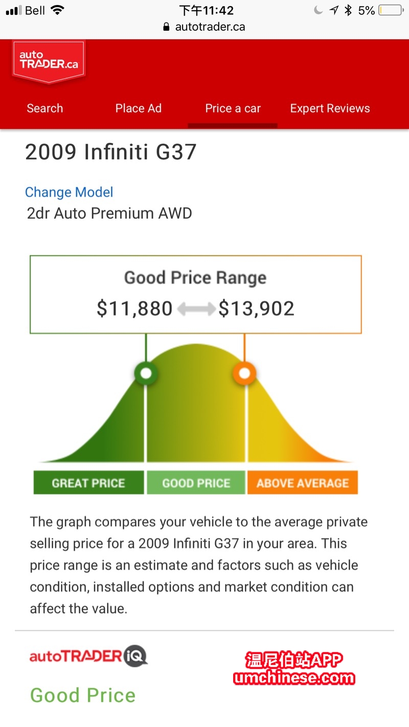Tap the battery icon in status bar
Viewport: 409px width, 727px height.
point(392,10)
